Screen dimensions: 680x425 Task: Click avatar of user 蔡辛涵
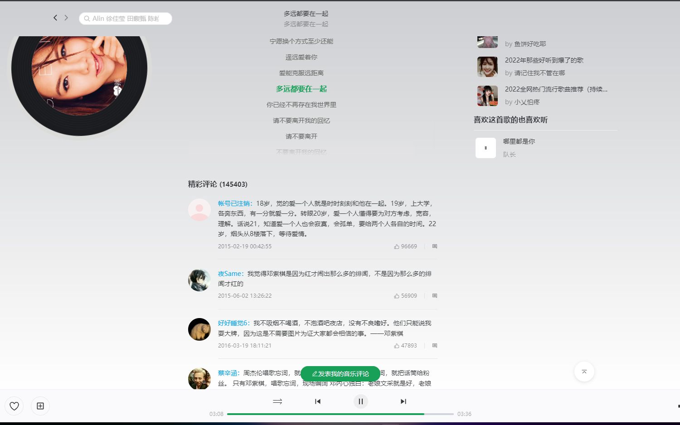(199, 379)
